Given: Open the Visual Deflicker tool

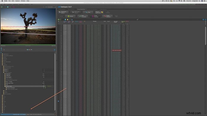Looking at the screenshot, I should coord(107,16).
